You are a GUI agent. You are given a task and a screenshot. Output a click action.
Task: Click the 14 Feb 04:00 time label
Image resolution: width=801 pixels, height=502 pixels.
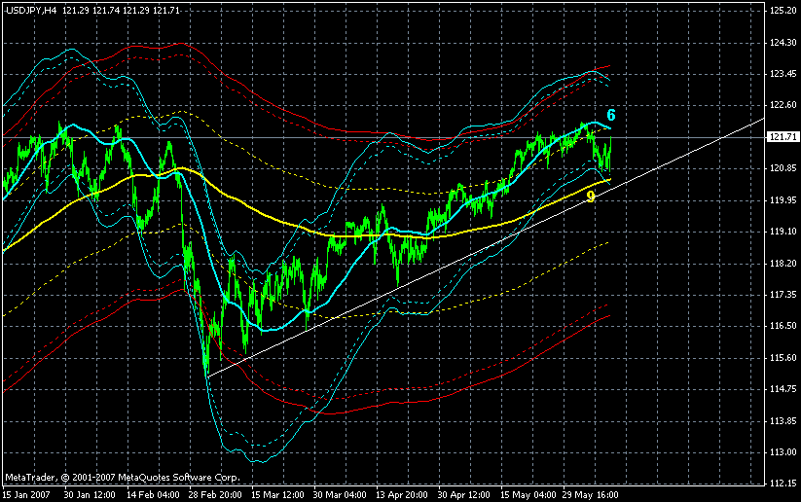153,495
